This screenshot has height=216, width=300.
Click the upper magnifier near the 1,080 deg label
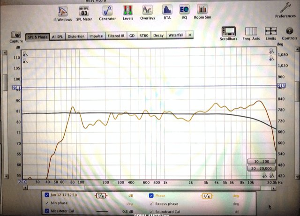coord(272,51)
